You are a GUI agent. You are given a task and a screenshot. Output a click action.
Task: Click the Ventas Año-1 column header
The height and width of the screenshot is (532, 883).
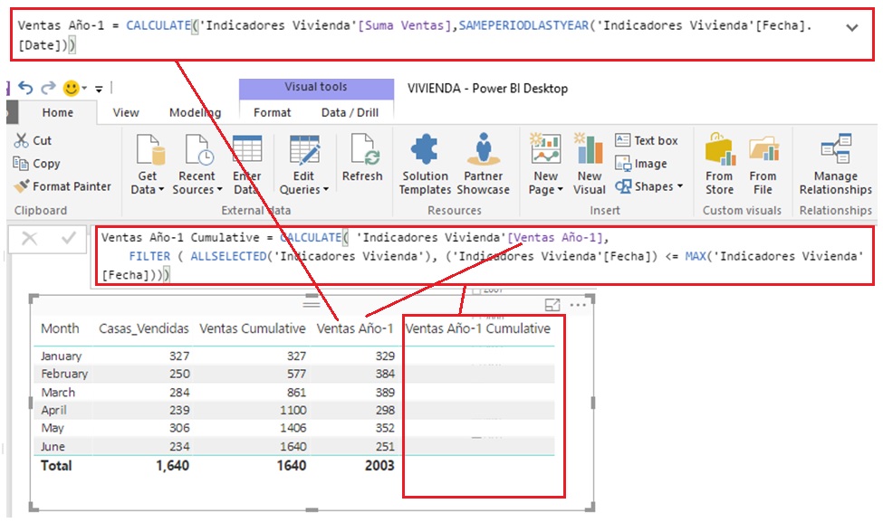pyautogui.click(x=355, y=328)
